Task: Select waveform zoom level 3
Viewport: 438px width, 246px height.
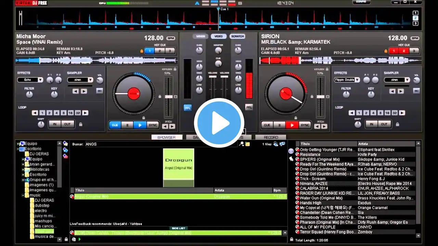Action: 415,23
